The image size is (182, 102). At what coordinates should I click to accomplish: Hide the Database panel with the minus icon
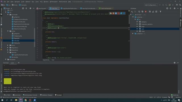pos(178,8)
